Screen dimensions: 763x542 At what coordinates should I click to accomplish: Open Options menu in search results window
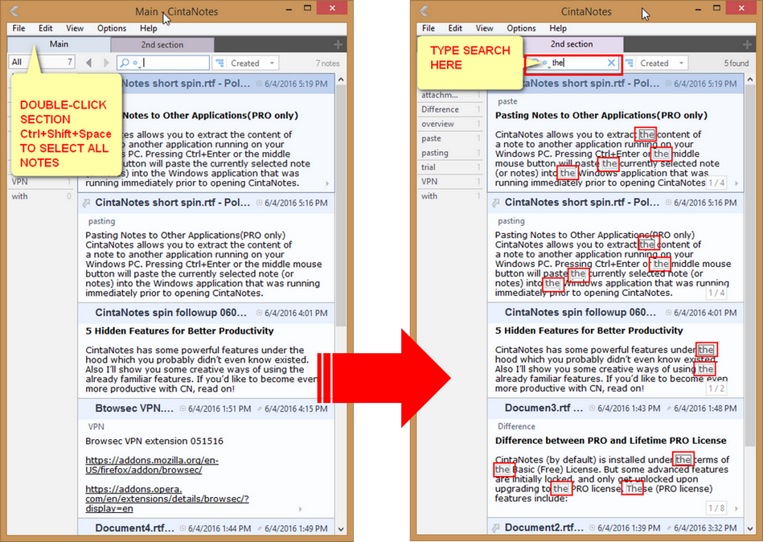521,28
